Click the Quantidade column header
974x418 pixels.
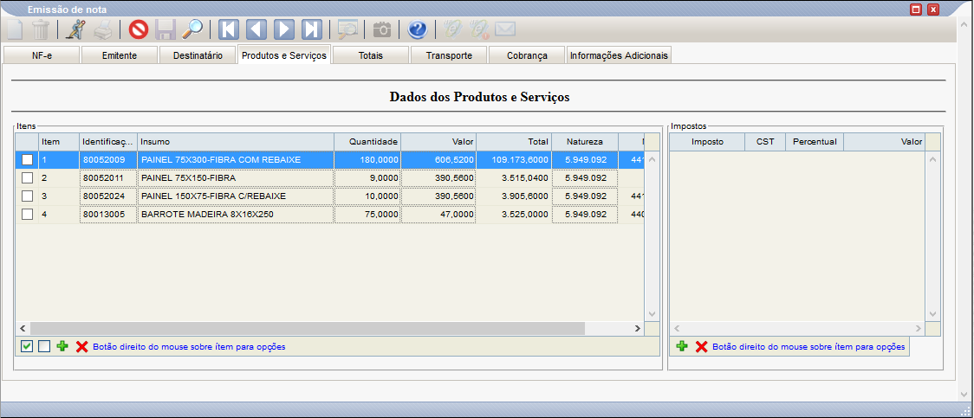(x=367, y=142)
